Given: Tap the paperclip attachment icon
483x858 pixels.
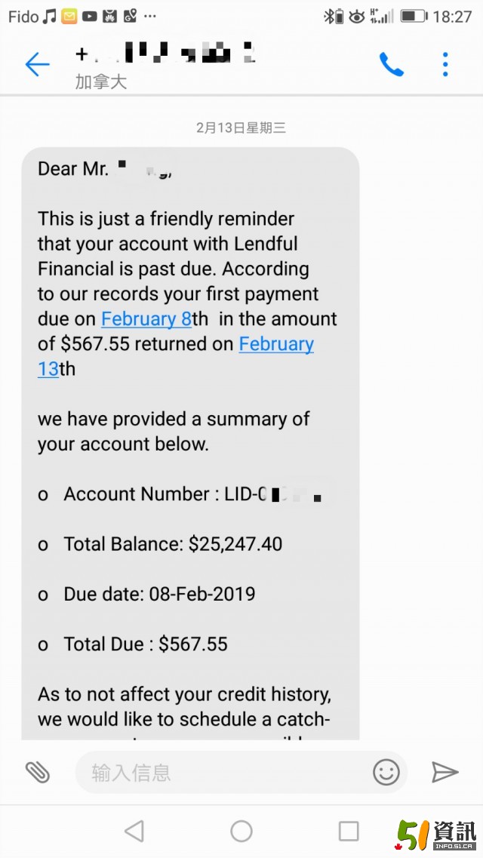Looking at the screenshot, I should pyautogui.click(x=38, y=771).
